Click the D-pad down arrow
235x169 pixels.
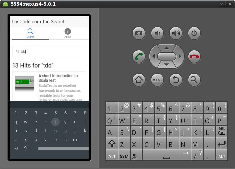click(166, 65)
